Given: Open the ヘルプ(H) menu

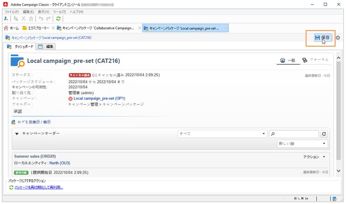Looking at the screenshot, I should 76,12.
